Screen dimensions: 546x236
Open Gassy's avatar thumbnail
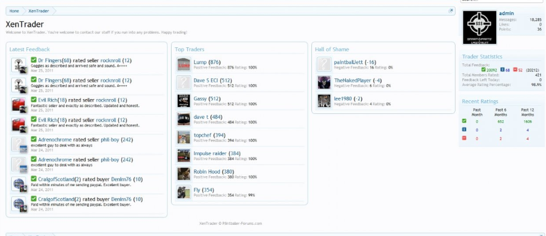(x=183, y=101)
